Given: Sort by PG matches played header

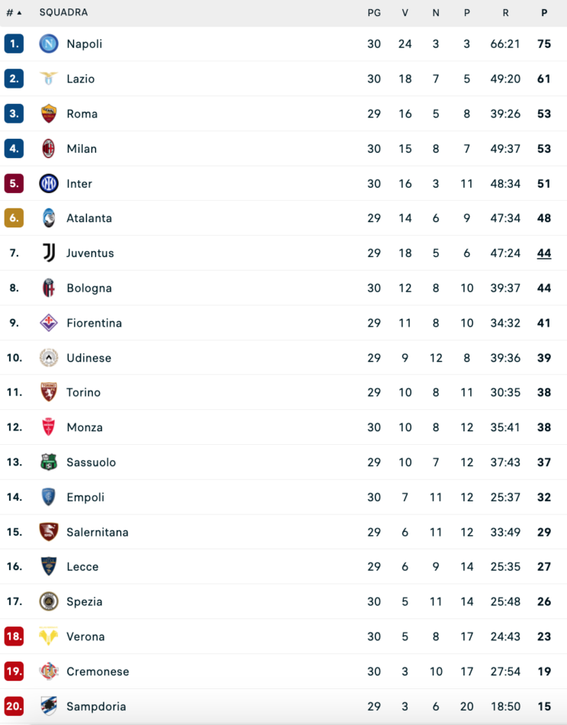Looking at the screenshot, I should coord(373,13).
